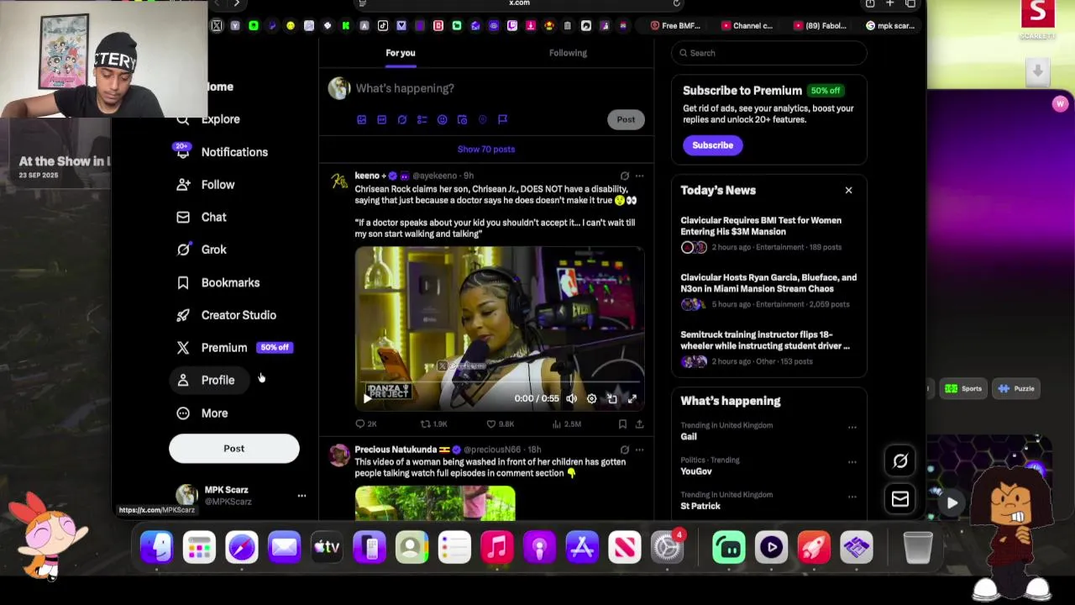
Task: Switch to the For you tab
Action: click(401, 53)
